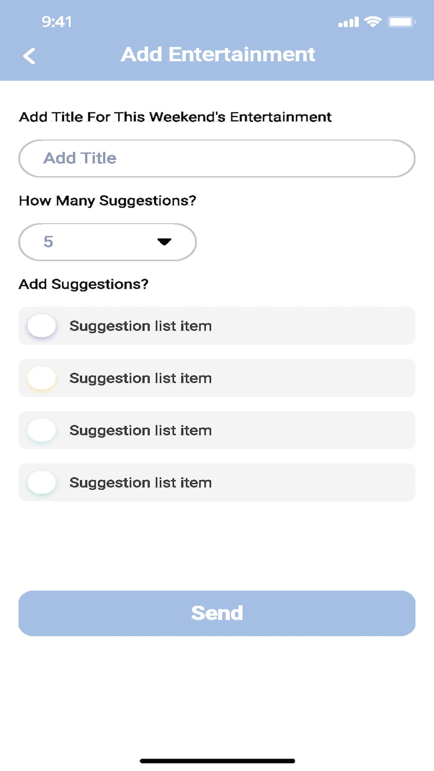The image size is (434, 771).
Task: Open the suggestions count dropdown showing 5
Action: [107, 242]
